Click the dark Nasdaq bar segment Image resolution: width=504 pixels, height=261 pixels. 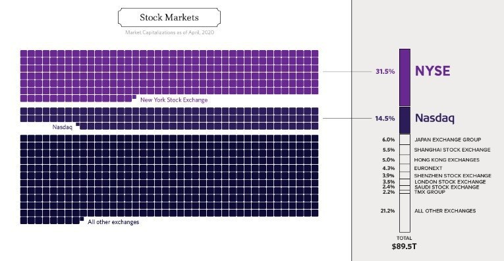(405, 120)
